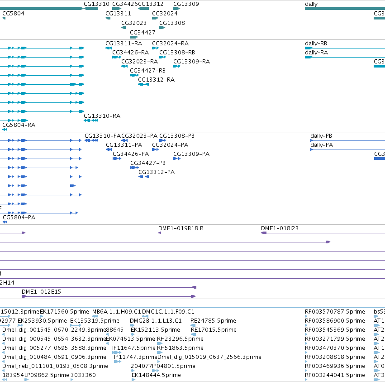Select the CG34426-PA protein label
This screenshot has height=382, width=385.
[x=131, y=154]
